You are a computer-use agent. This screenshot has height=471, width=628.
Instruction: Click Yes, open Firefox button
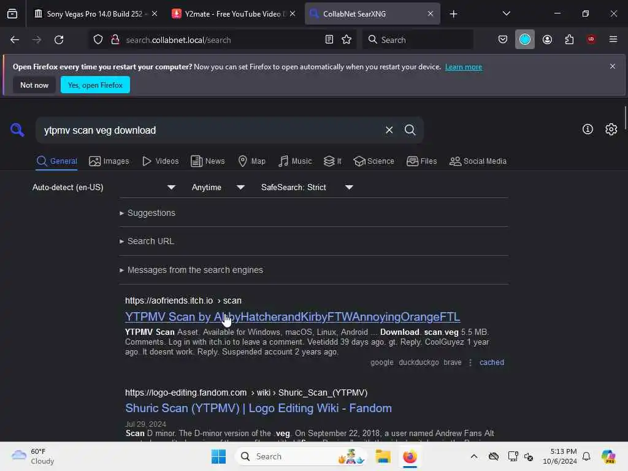click(95, 85)
